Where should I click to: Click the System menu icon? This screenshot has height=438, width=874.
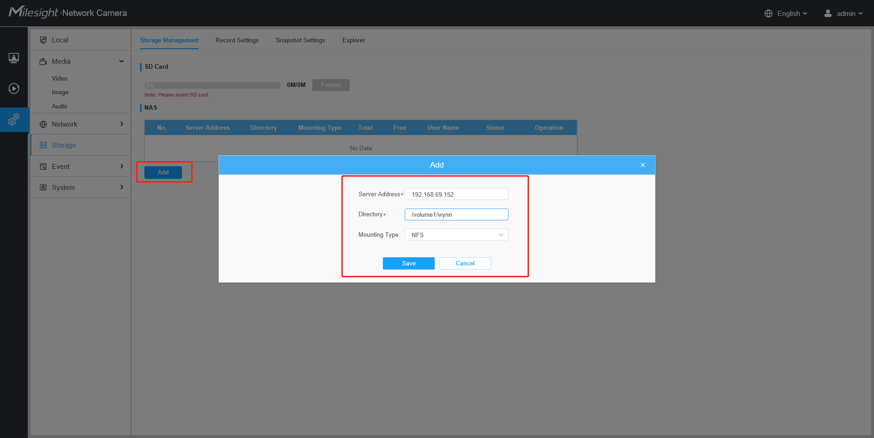(x=43, y=188)
